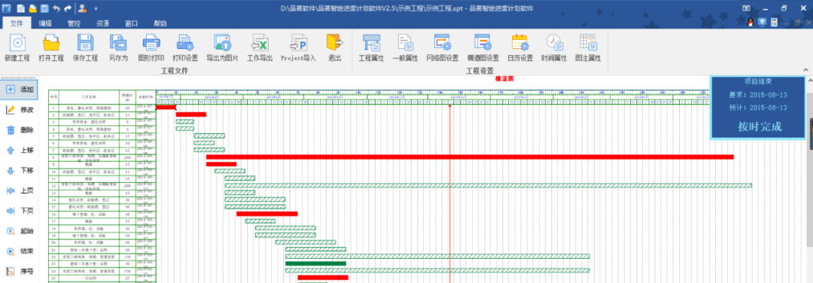Click quick-access save disk icon
The width and height of the screenshot is (813, 283).
44,8
